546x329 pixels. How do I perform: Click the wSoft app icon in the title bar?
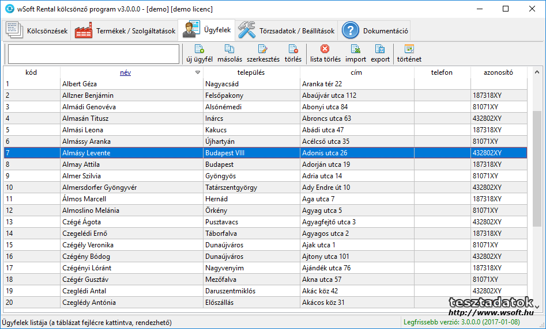pyautogui.click(x=10, y=9)
